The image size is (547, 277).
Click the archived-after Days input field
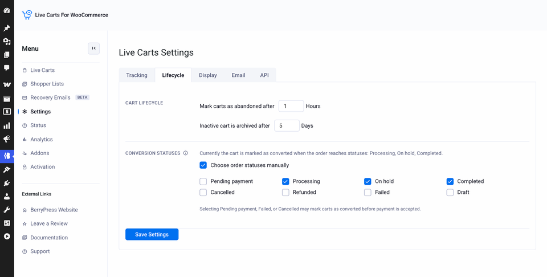pos(287,125)
